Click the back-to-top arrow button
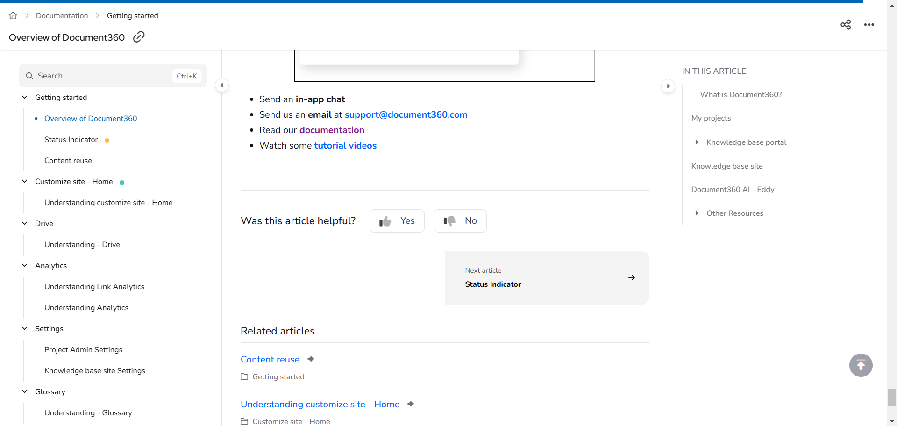Image resolution: width=897 pixels, height=426 pixels. click(861, 365)
